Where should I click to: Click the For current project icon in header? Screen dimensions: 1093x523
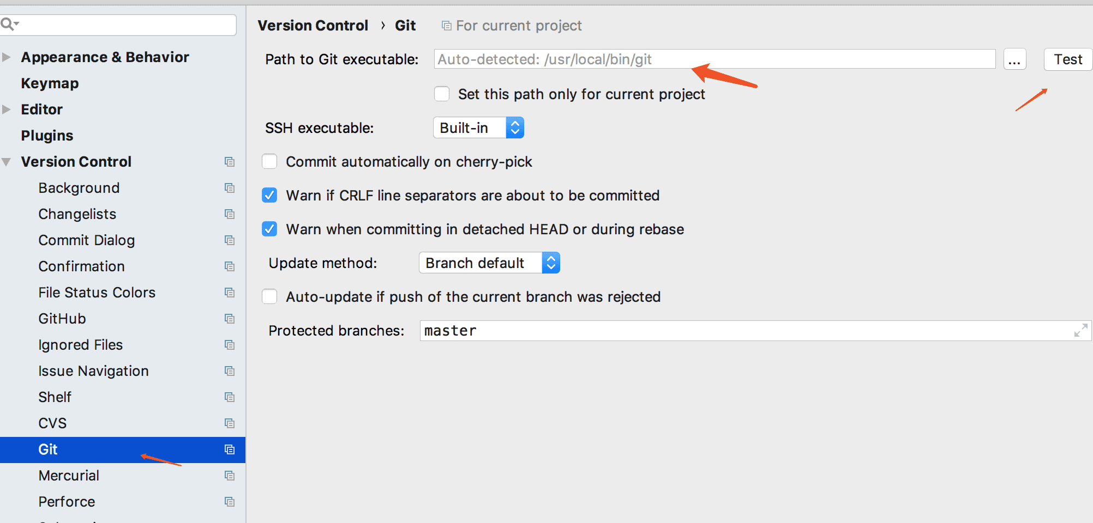[x=446, y=26]
